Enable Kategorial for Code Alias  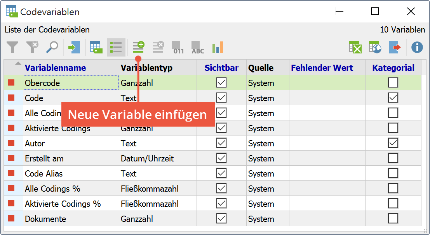click(393, 173)
